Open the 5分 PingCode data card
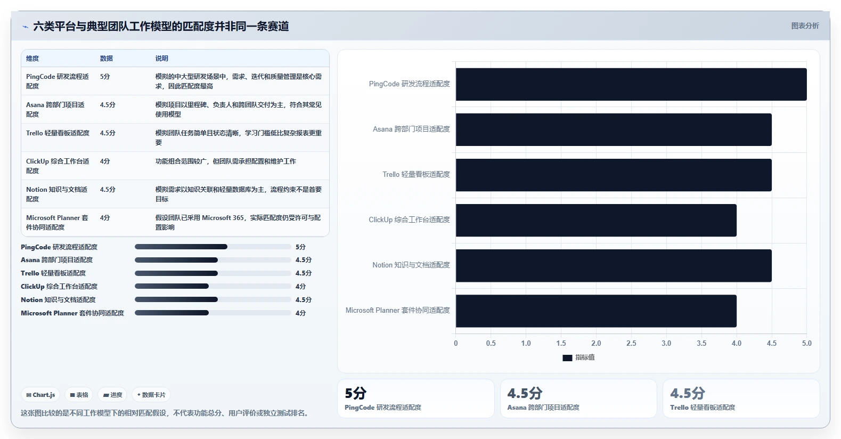Screen dimensions: 841x439 coord(416,399)
